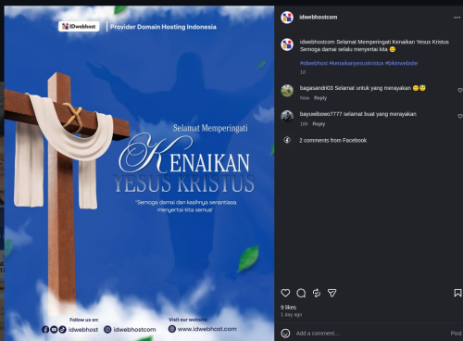Open the three-dot more options menu
Image resolution: width=463 pixels, height=341 pixels.
pyautogui.click(x=457, y=18)
